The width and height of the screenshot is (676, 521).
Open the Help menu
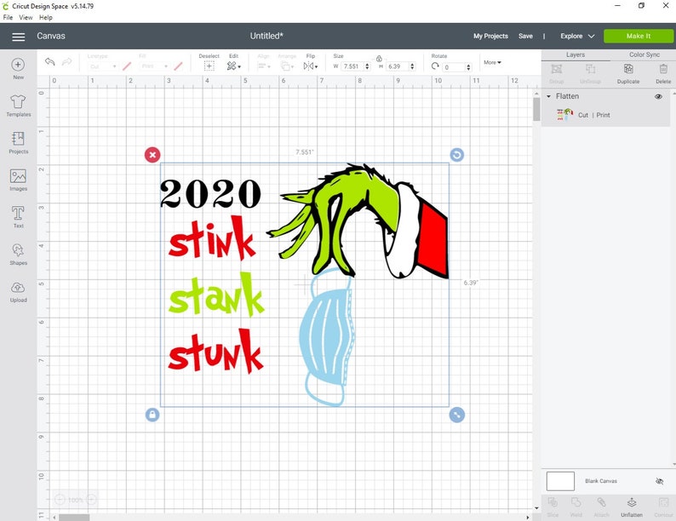tap(46, 18)
